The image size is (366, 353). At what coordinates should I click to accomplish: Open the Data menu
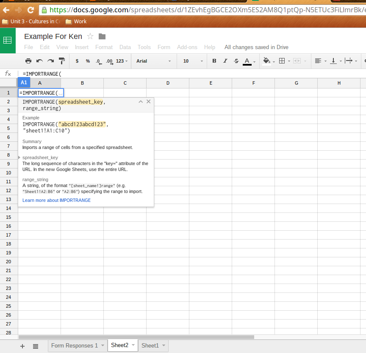125,47
